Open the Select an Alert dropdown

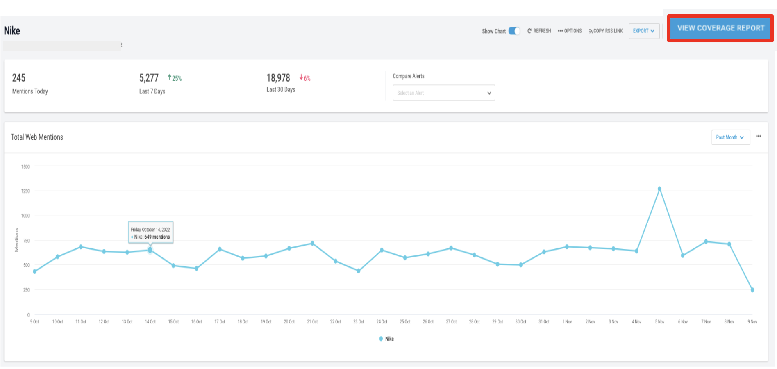tap(444, 93)
